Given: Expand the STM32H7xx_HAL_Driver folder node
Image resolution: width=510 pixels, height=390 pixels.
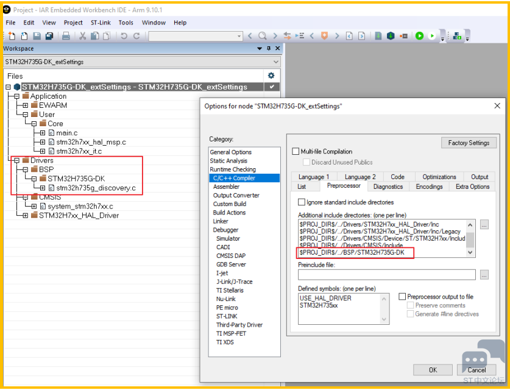Looking at the screenshot, I should [x=26, y=215].
